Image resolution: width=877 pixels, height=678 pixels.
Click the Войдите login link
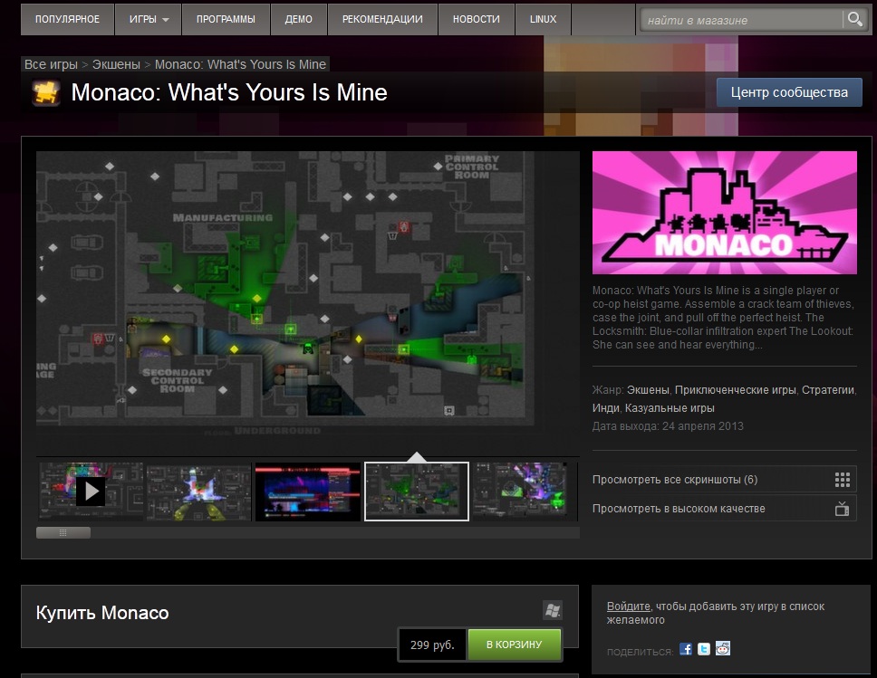(x=628, y=606)
